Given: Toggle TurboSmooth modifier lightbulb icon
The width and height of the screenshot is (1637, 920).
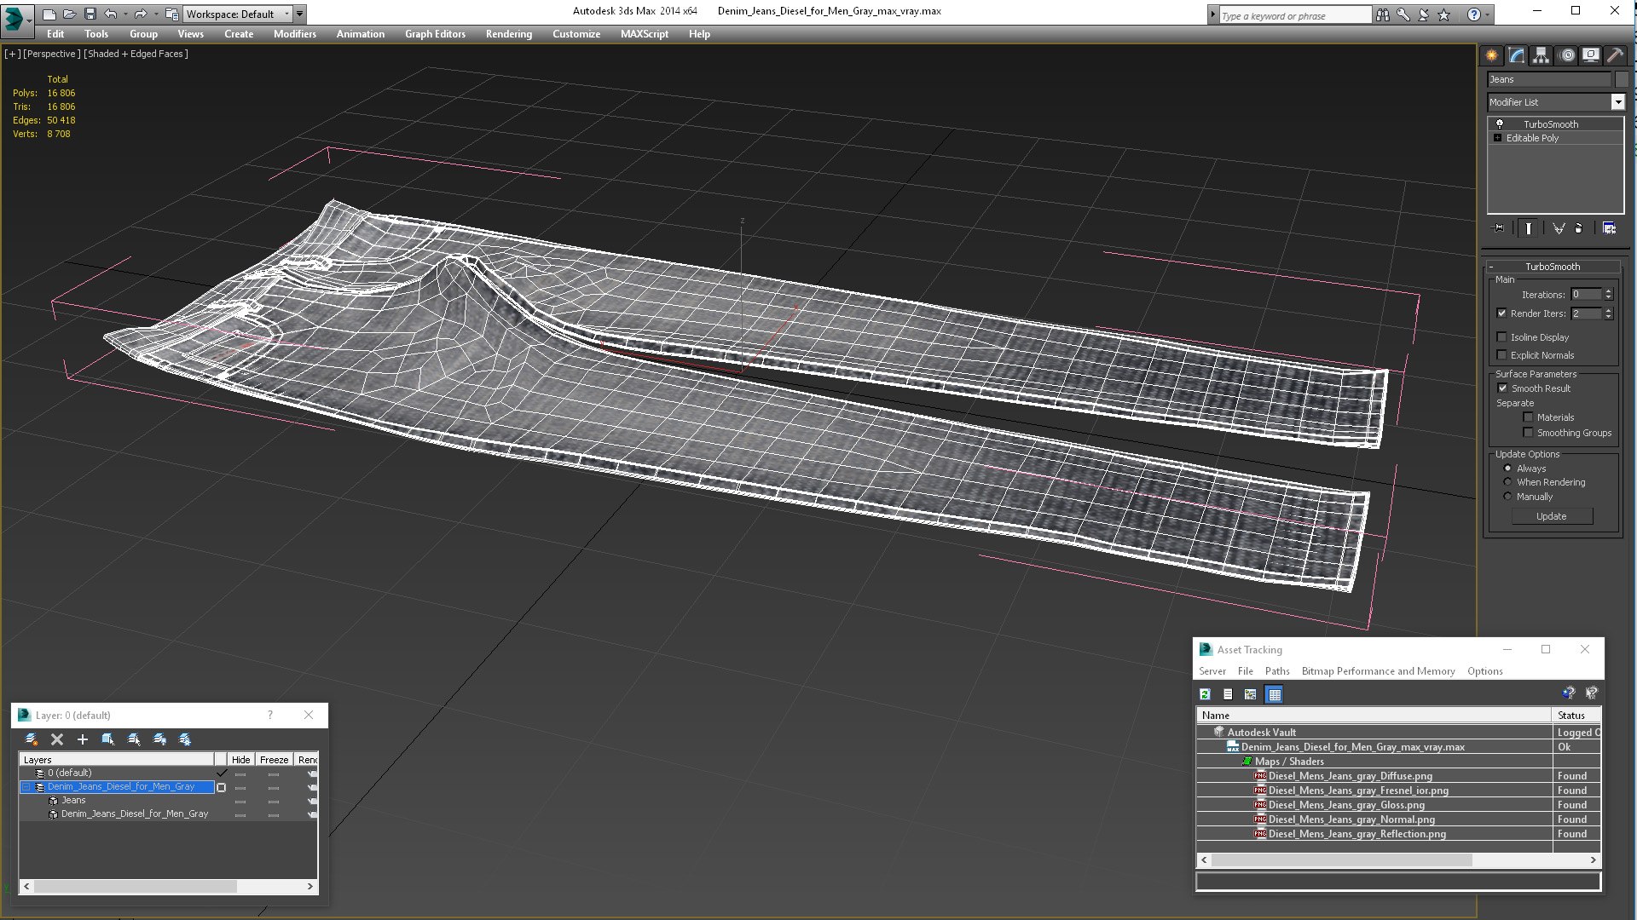Looking at the screenshot, I should tap(1499, 124).
